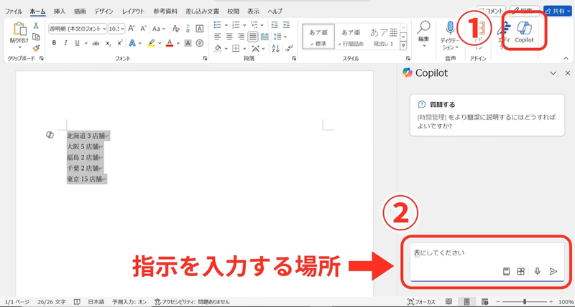Use microphone input in Copilot prompt box
Viewport: 575px width, 307px height.
(x=537, y=271)
